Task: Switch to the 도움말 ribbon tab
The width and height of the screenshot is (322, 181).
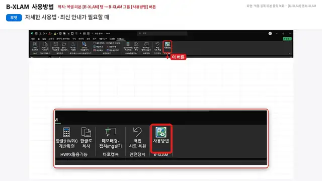Action: pyautogui.click(x=112, y=39)
